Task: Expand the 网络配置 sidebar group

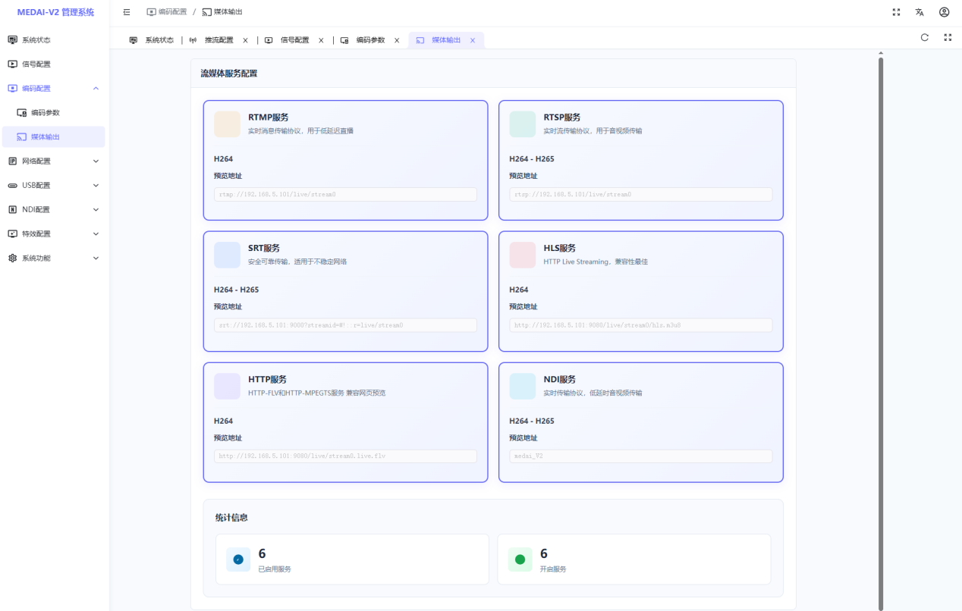Action: tap(96, 161)
